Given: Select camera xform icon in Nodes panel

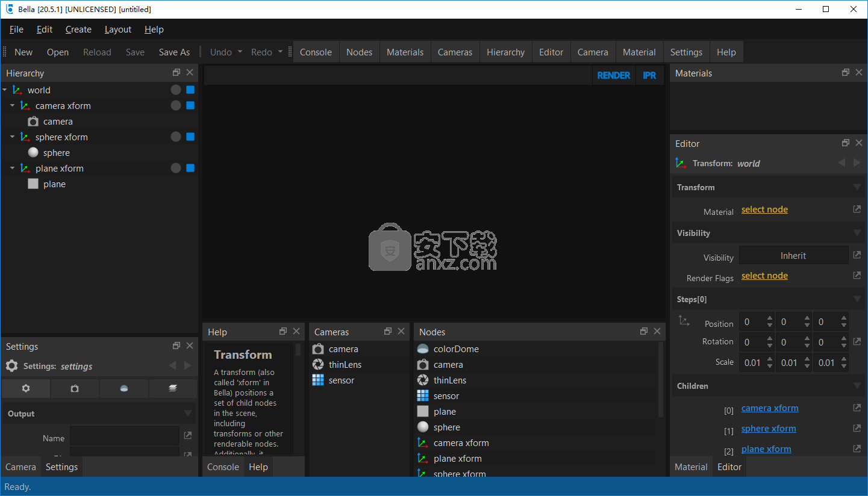Looking at the screenshot, I should tap(423, 443).
